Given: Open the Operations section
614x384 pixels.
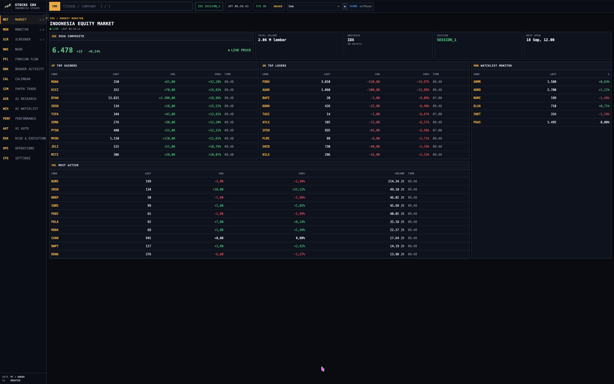Looking at the screenshot, I should point(23,148).
